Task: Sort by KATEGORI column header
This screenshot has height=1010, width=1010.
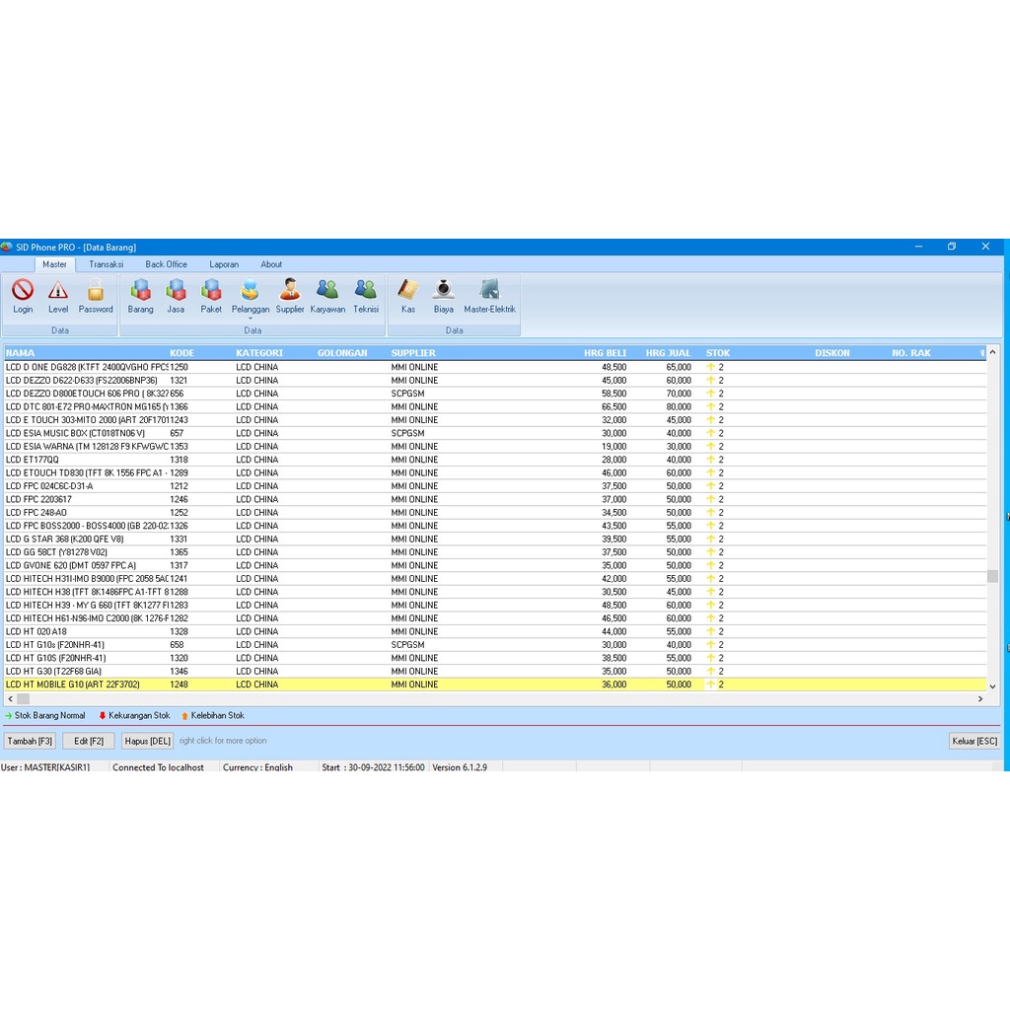Action: pyautogui.click(x=259, y=353)
